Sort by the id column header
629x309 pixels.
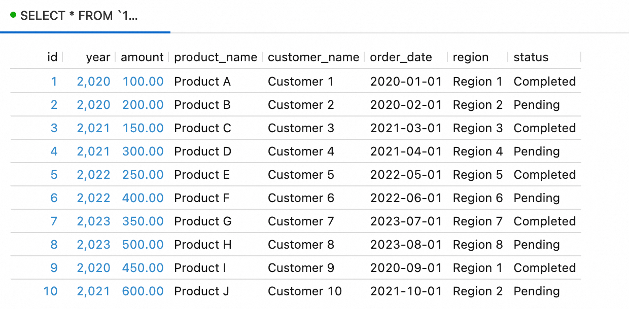pyautogui.click(x=52, y=57)
